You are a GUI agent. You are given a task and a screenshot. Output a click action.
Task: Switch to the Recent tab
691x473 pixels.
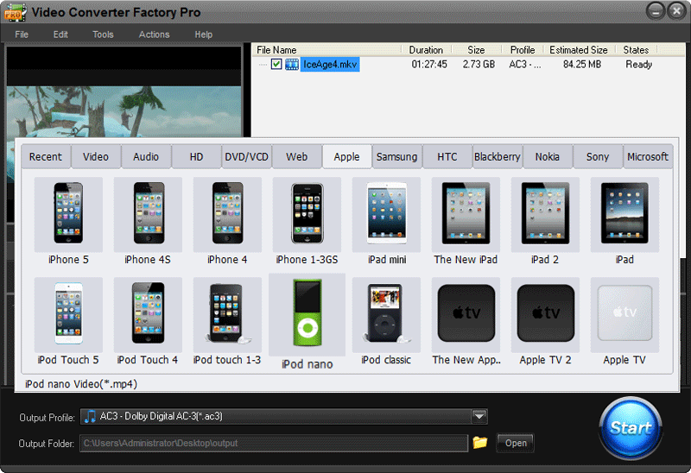tap(46, 157)
